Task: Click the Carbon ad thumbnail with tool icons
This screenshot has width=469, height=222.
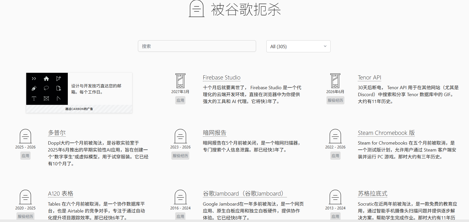Action: pos(47,89)
